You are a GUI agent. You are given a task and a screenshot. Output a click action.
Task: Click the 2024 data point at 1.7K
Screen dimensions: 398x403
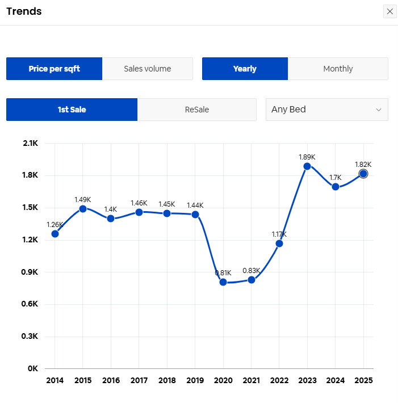336,187
